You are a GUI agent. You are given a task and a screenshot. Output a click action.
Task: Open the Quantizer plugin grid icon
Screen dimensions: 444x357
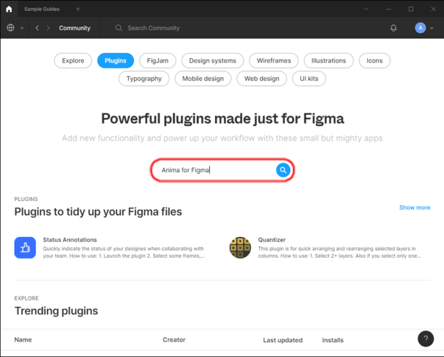(240, 247)
